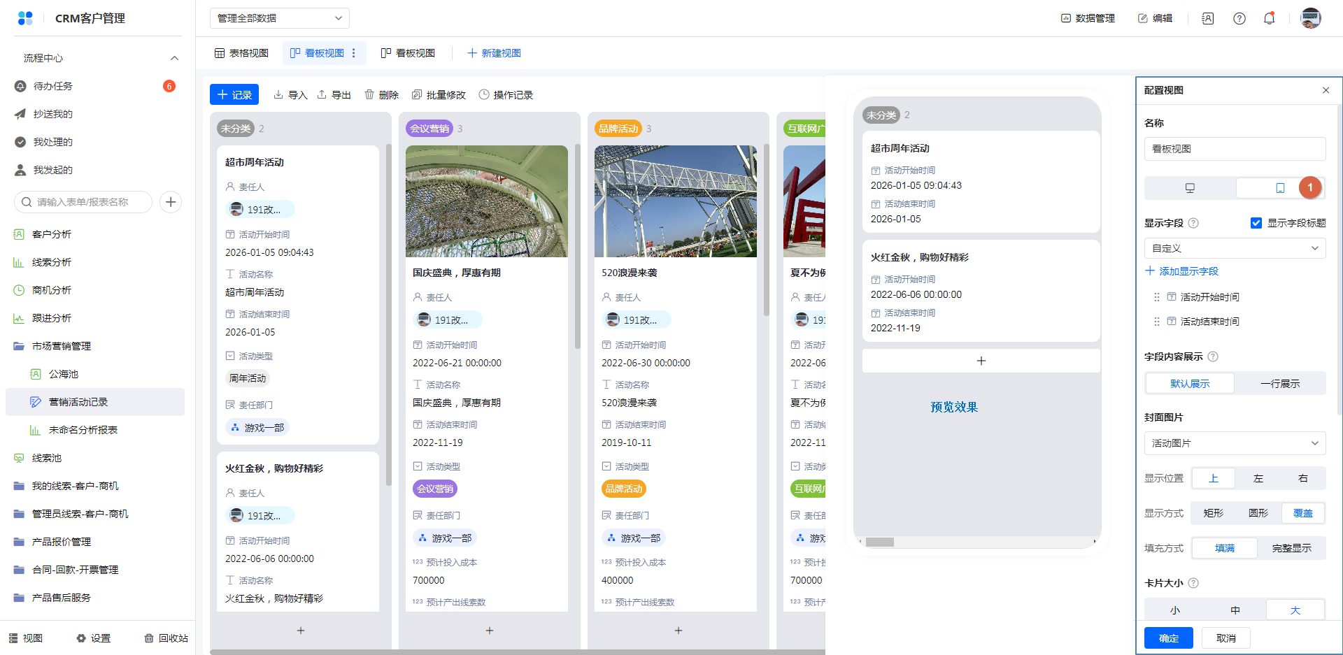Click the notification bell icon
Image resolution: width=1343 pixels, height=655 pixels.
[1269, 19]
